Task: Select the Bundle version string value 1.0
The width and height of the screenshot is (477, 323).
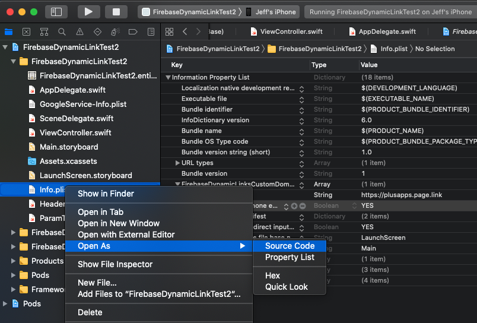Action: click(367, 152)
